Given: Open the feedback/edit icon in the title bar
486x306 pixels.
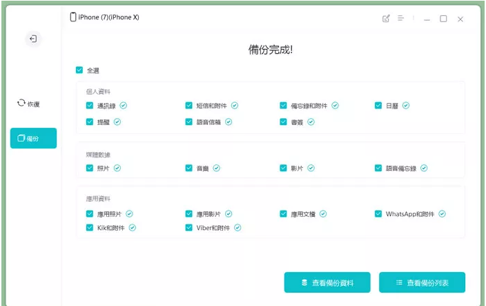Looking at the screenshot, I should (386, 19).
